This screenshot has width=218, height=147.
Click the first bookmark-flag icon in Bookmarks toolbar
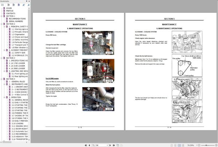click(9, 5)
